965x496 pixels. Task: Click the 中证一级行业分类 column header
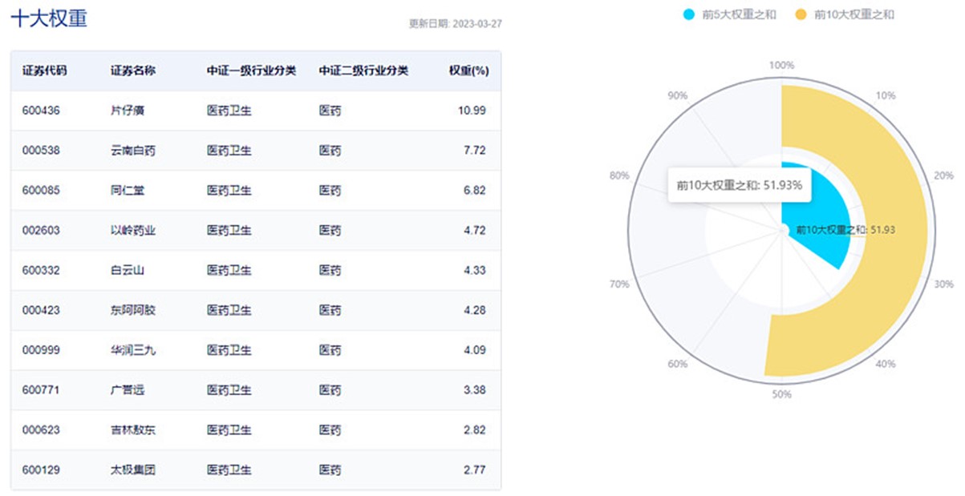(x=251, y=71)
